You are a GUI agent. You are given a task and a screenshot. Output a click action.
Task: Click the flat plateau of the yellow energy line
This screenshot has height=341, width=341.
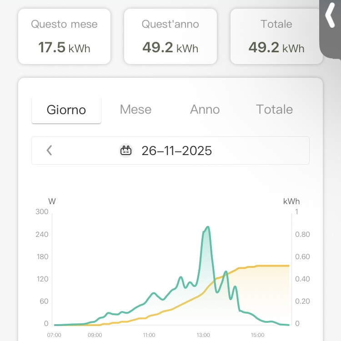[x=273, y=266]
